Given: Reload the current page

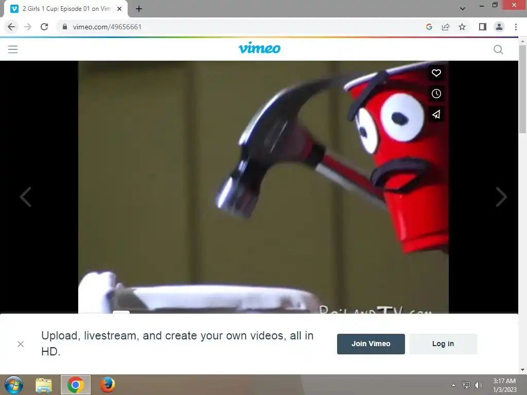Looking at the screenshot, I should coord(44,27).
